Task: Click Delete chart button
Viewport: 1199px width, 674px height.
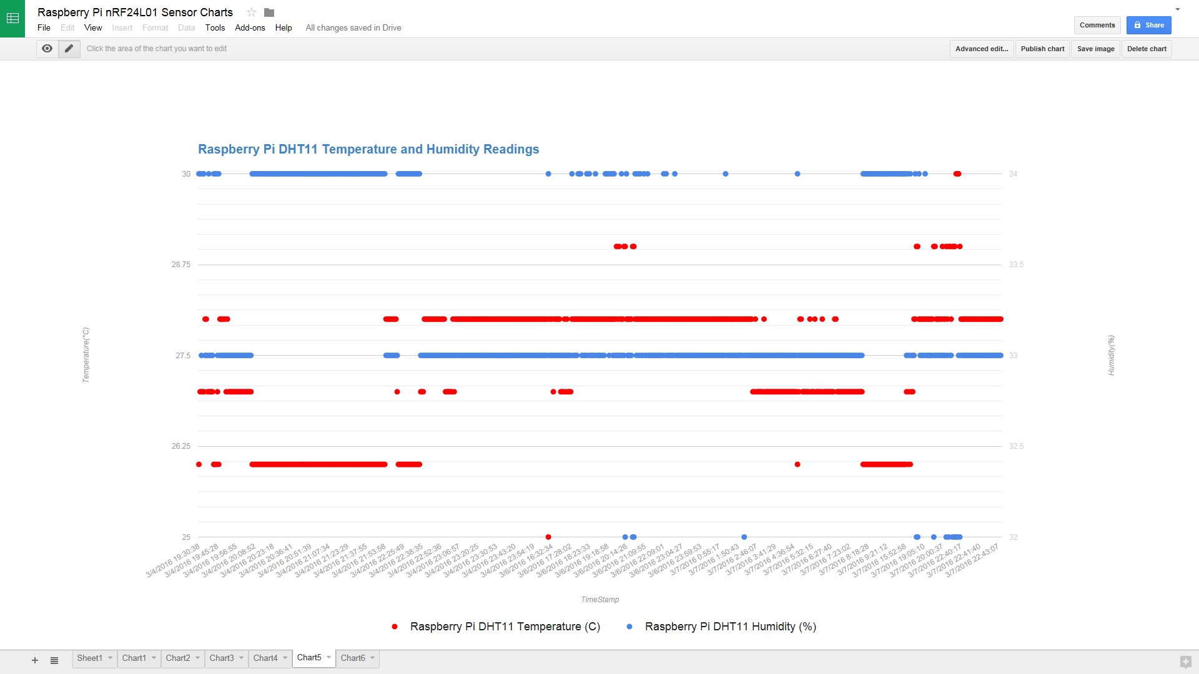Action: (1147, 49)
